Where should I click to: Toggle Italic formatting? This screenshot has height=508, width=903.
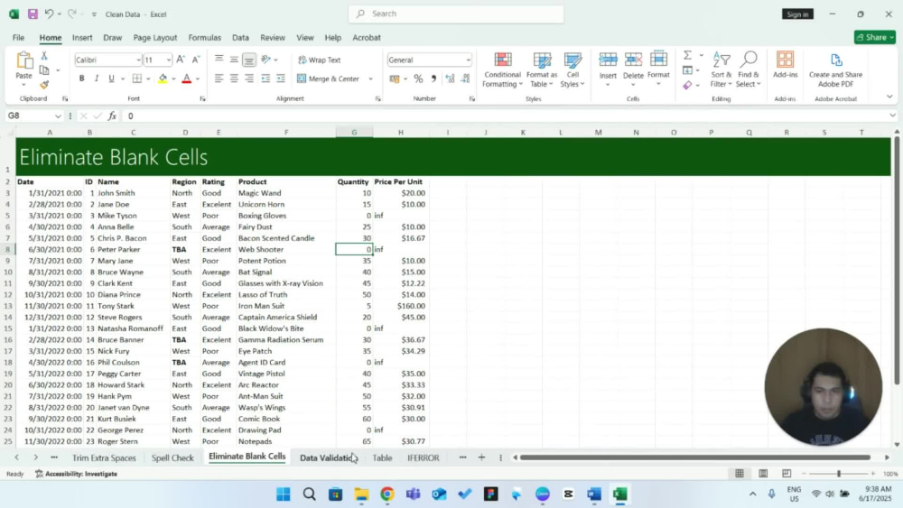tap(97, 79)
